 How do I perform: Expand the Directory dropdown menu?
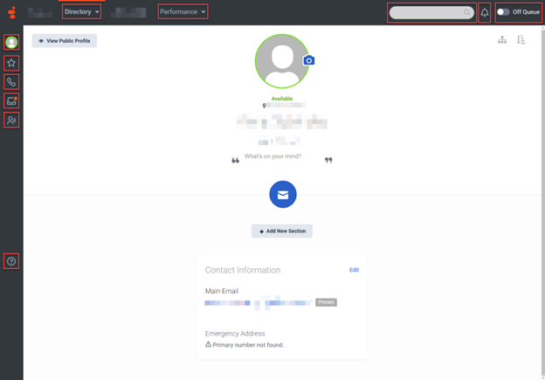click(81, 12)
